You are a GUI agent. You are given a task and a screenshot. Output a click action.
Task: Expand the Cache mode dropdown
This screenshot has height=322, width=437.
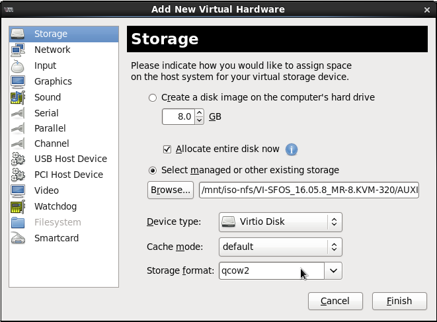tap(280, 247)
